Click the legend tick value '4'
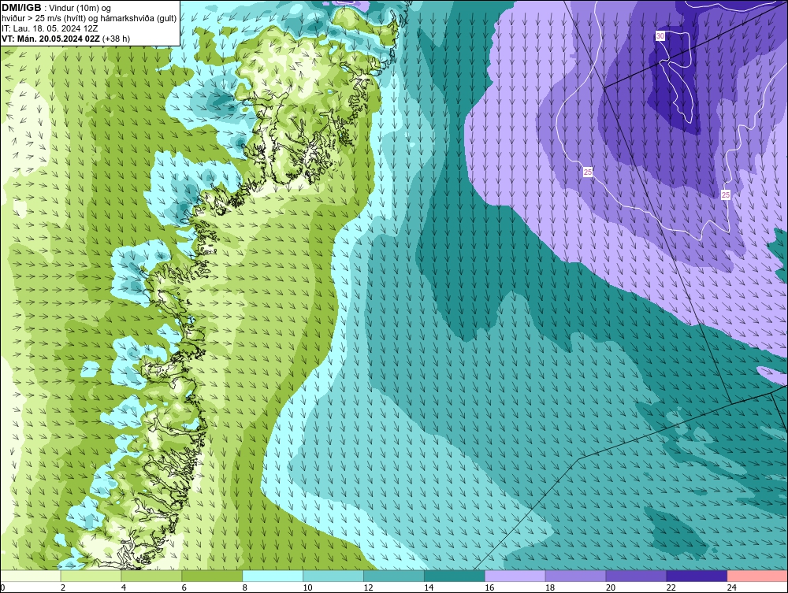Screen dimensions: 788x593 click(124, 587)
